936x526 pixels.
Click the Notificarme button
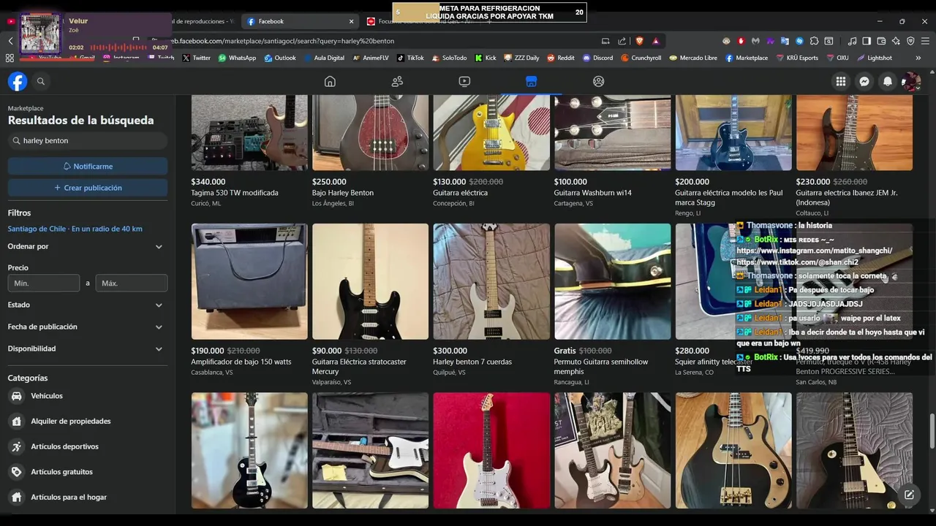click(88, 167)
